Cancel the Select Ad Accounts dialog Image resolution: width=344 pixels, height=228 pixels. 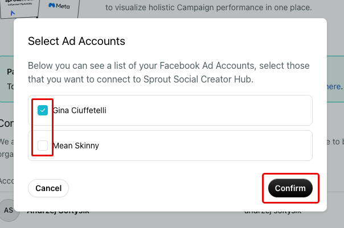48,188
